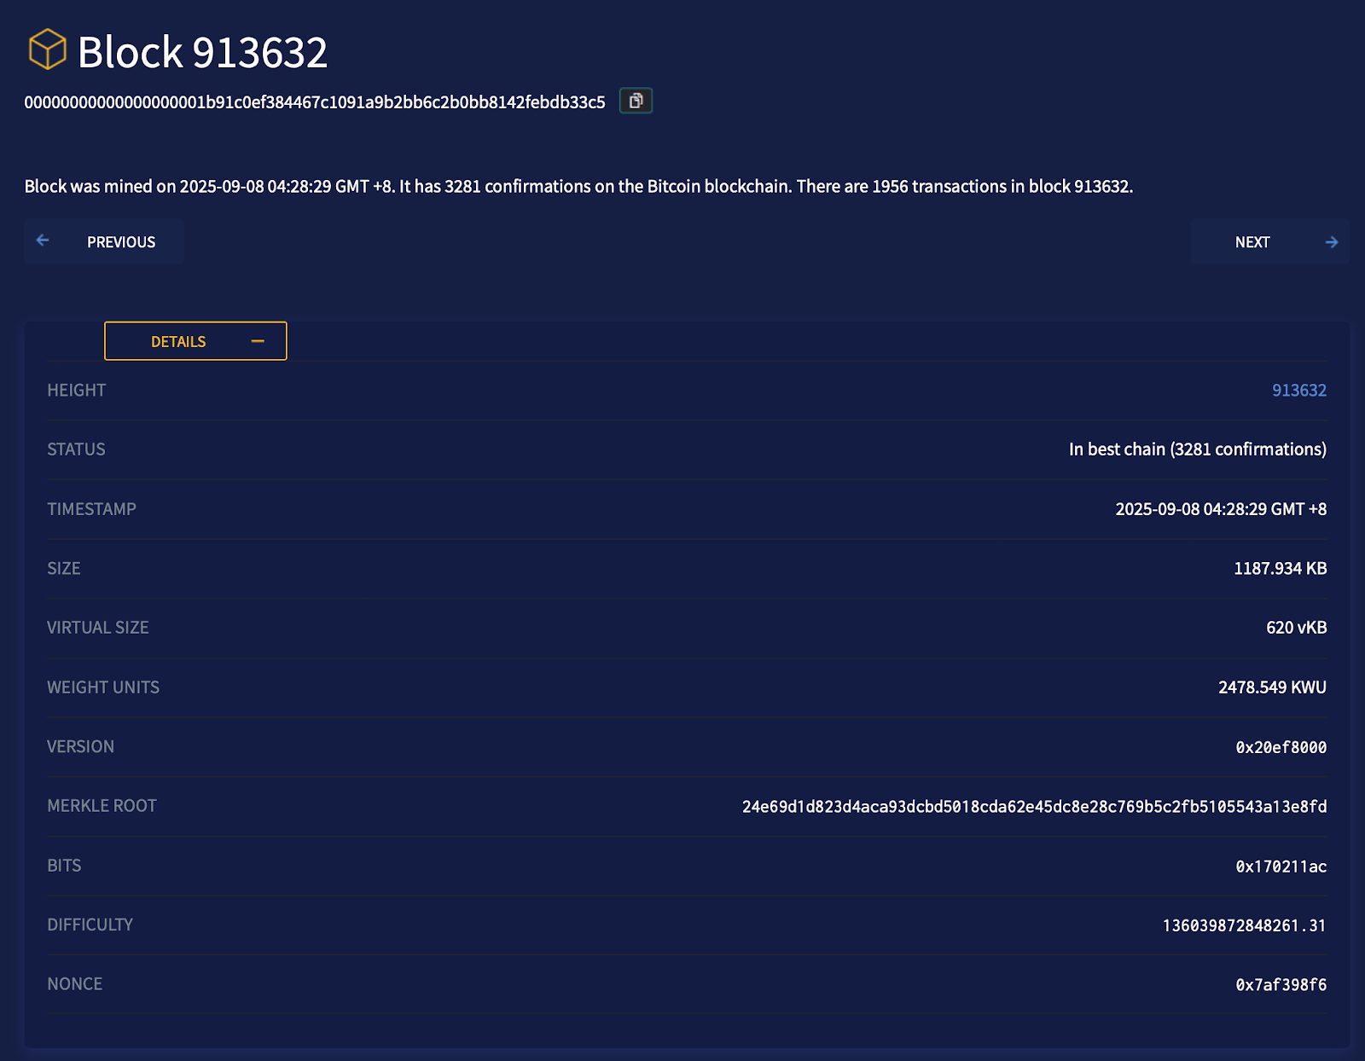Click the minus icon in DETAILS
The image size is (1365, 1061).
click(x=258, y=341)
